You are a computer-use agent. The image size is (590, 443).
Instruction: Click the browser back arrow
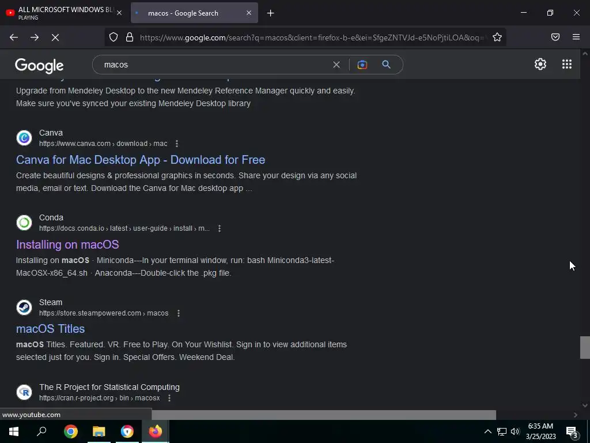click(14, 37)
